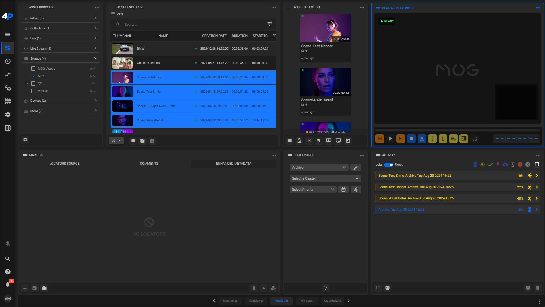The height and width of the screenshot is (307, 545).
Task: Click select-all checkbox in Markers toolbar
Action: 34,288
